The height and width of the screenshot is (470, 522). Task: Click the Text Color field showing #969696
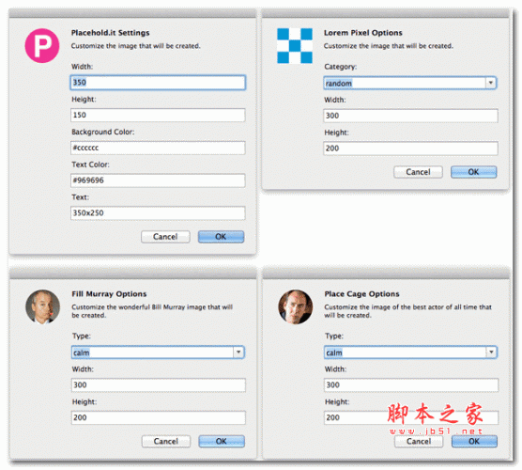pyautogui.click(x=158, y=180)
